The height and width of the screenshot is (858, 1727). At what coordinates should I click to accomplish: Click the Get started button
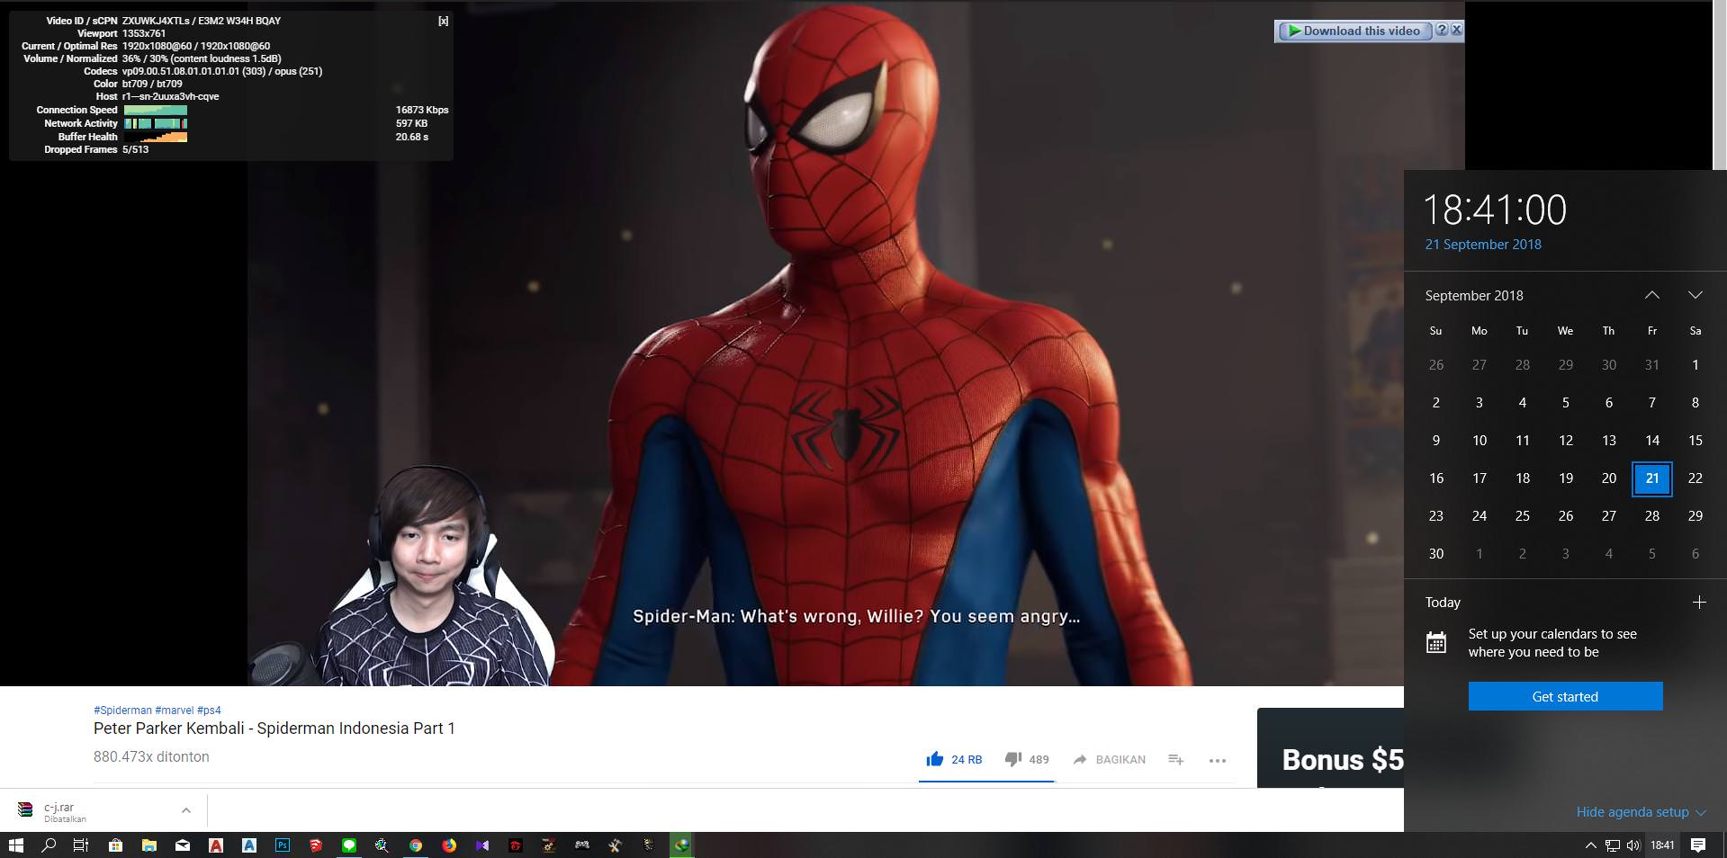(x=1565, y=696)
